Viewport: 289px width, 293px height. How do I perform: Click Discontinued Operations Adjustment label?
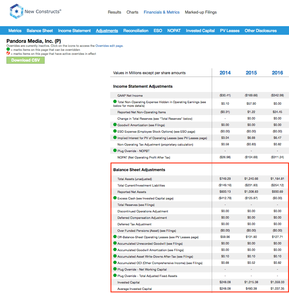click(x=143, y=211)
